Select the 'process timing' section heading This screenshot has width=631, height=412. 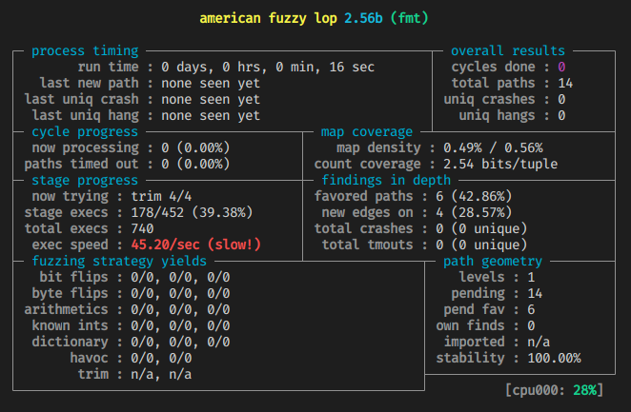(x=85, y=51)
